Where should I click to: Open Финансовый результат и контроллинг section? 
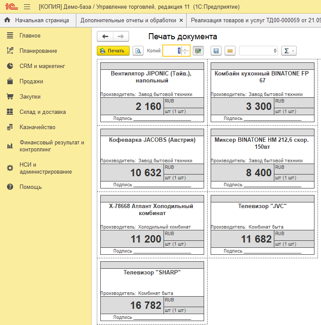(x=52, y=146)
